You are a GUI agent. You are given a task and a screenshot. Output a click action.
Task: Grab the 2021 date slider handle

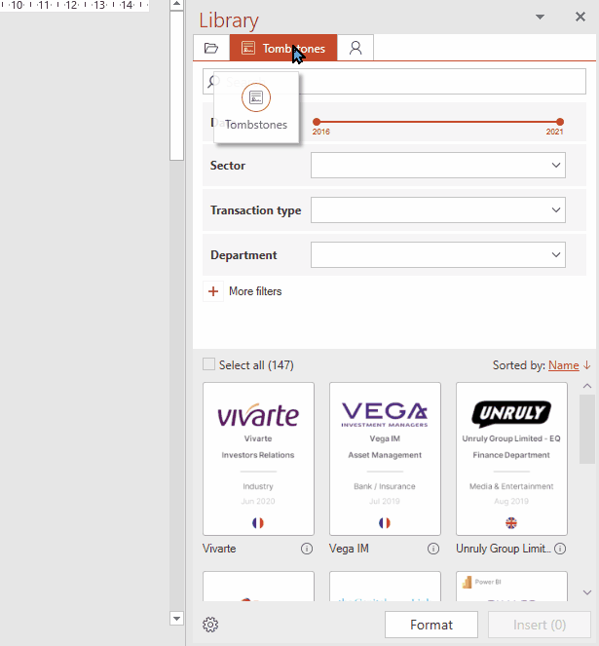point(560,122)
